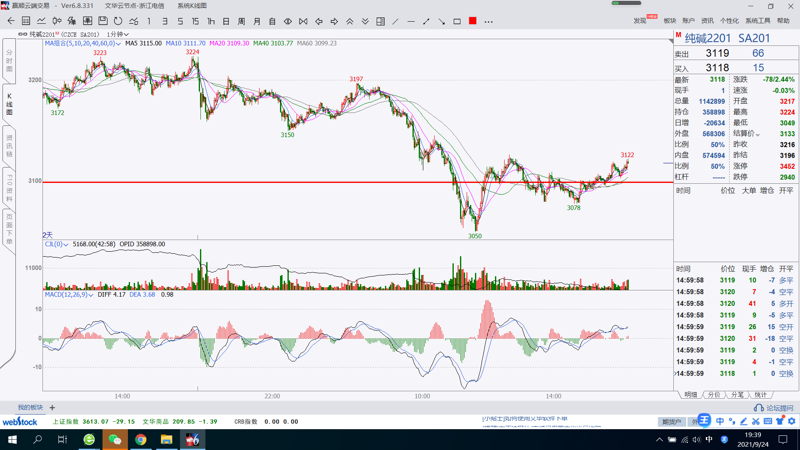Open the 系统工具 menu
The image size is (800, 450).
click(757, 20)
